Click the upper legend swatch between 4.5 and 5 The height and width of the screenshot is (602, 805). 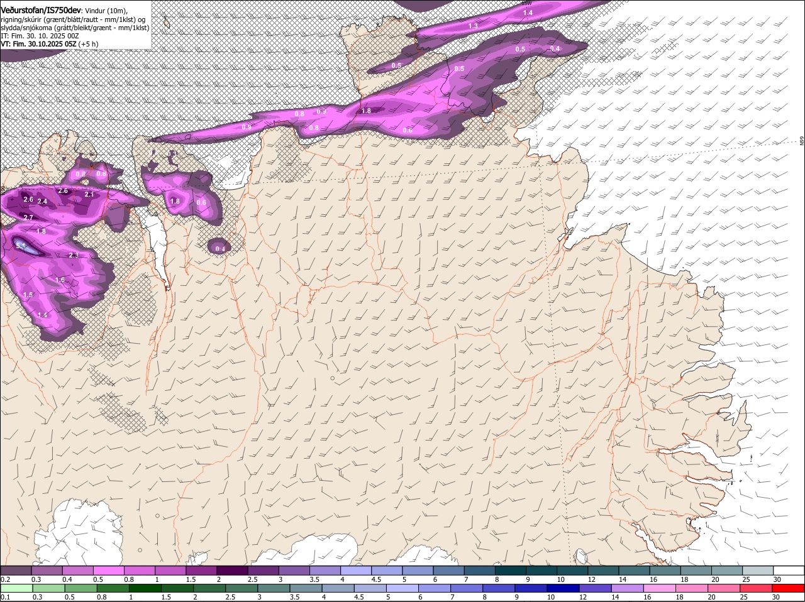click(386, 570)
